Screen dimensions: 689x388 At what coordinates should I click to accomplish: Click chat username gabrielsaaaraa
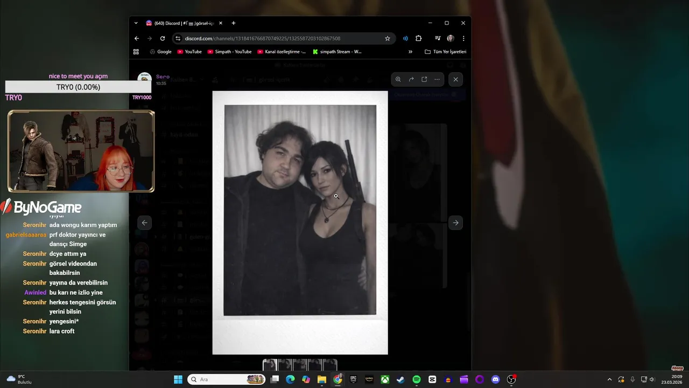pyautogui.click(x=26, y=235)
